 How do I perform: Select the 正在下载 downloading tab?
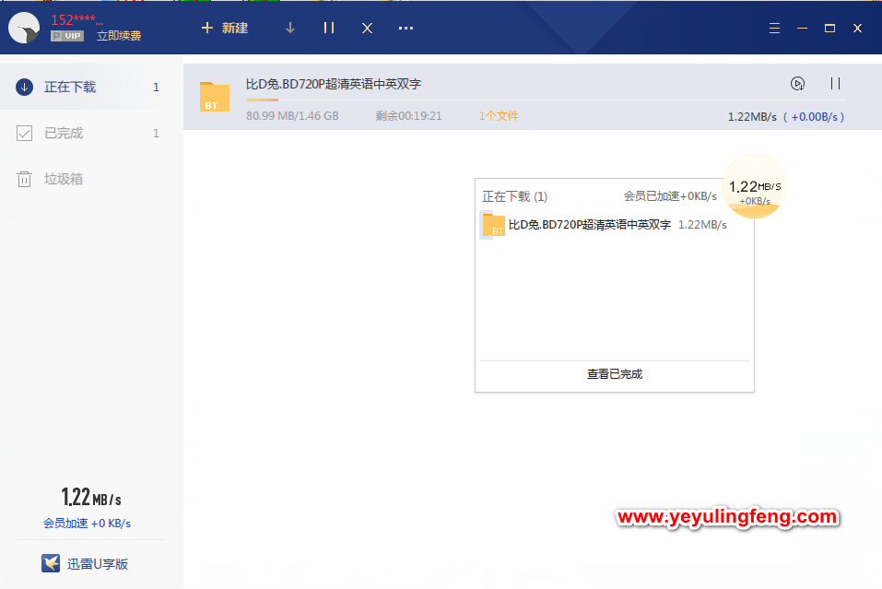[91, 88]
